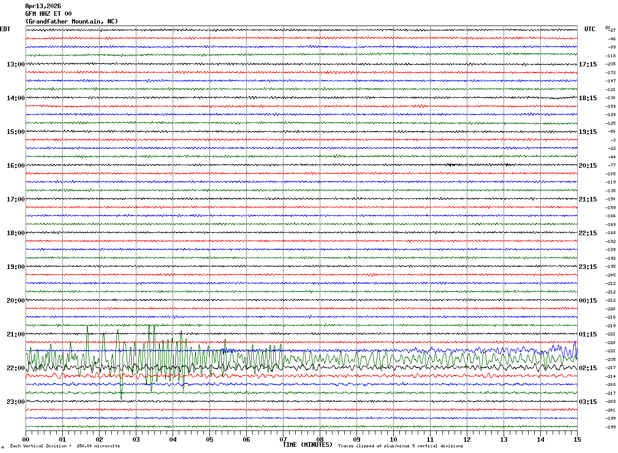Click the traces clipped footnote text
Screen dimensions: 618x453
pos(400,446)
